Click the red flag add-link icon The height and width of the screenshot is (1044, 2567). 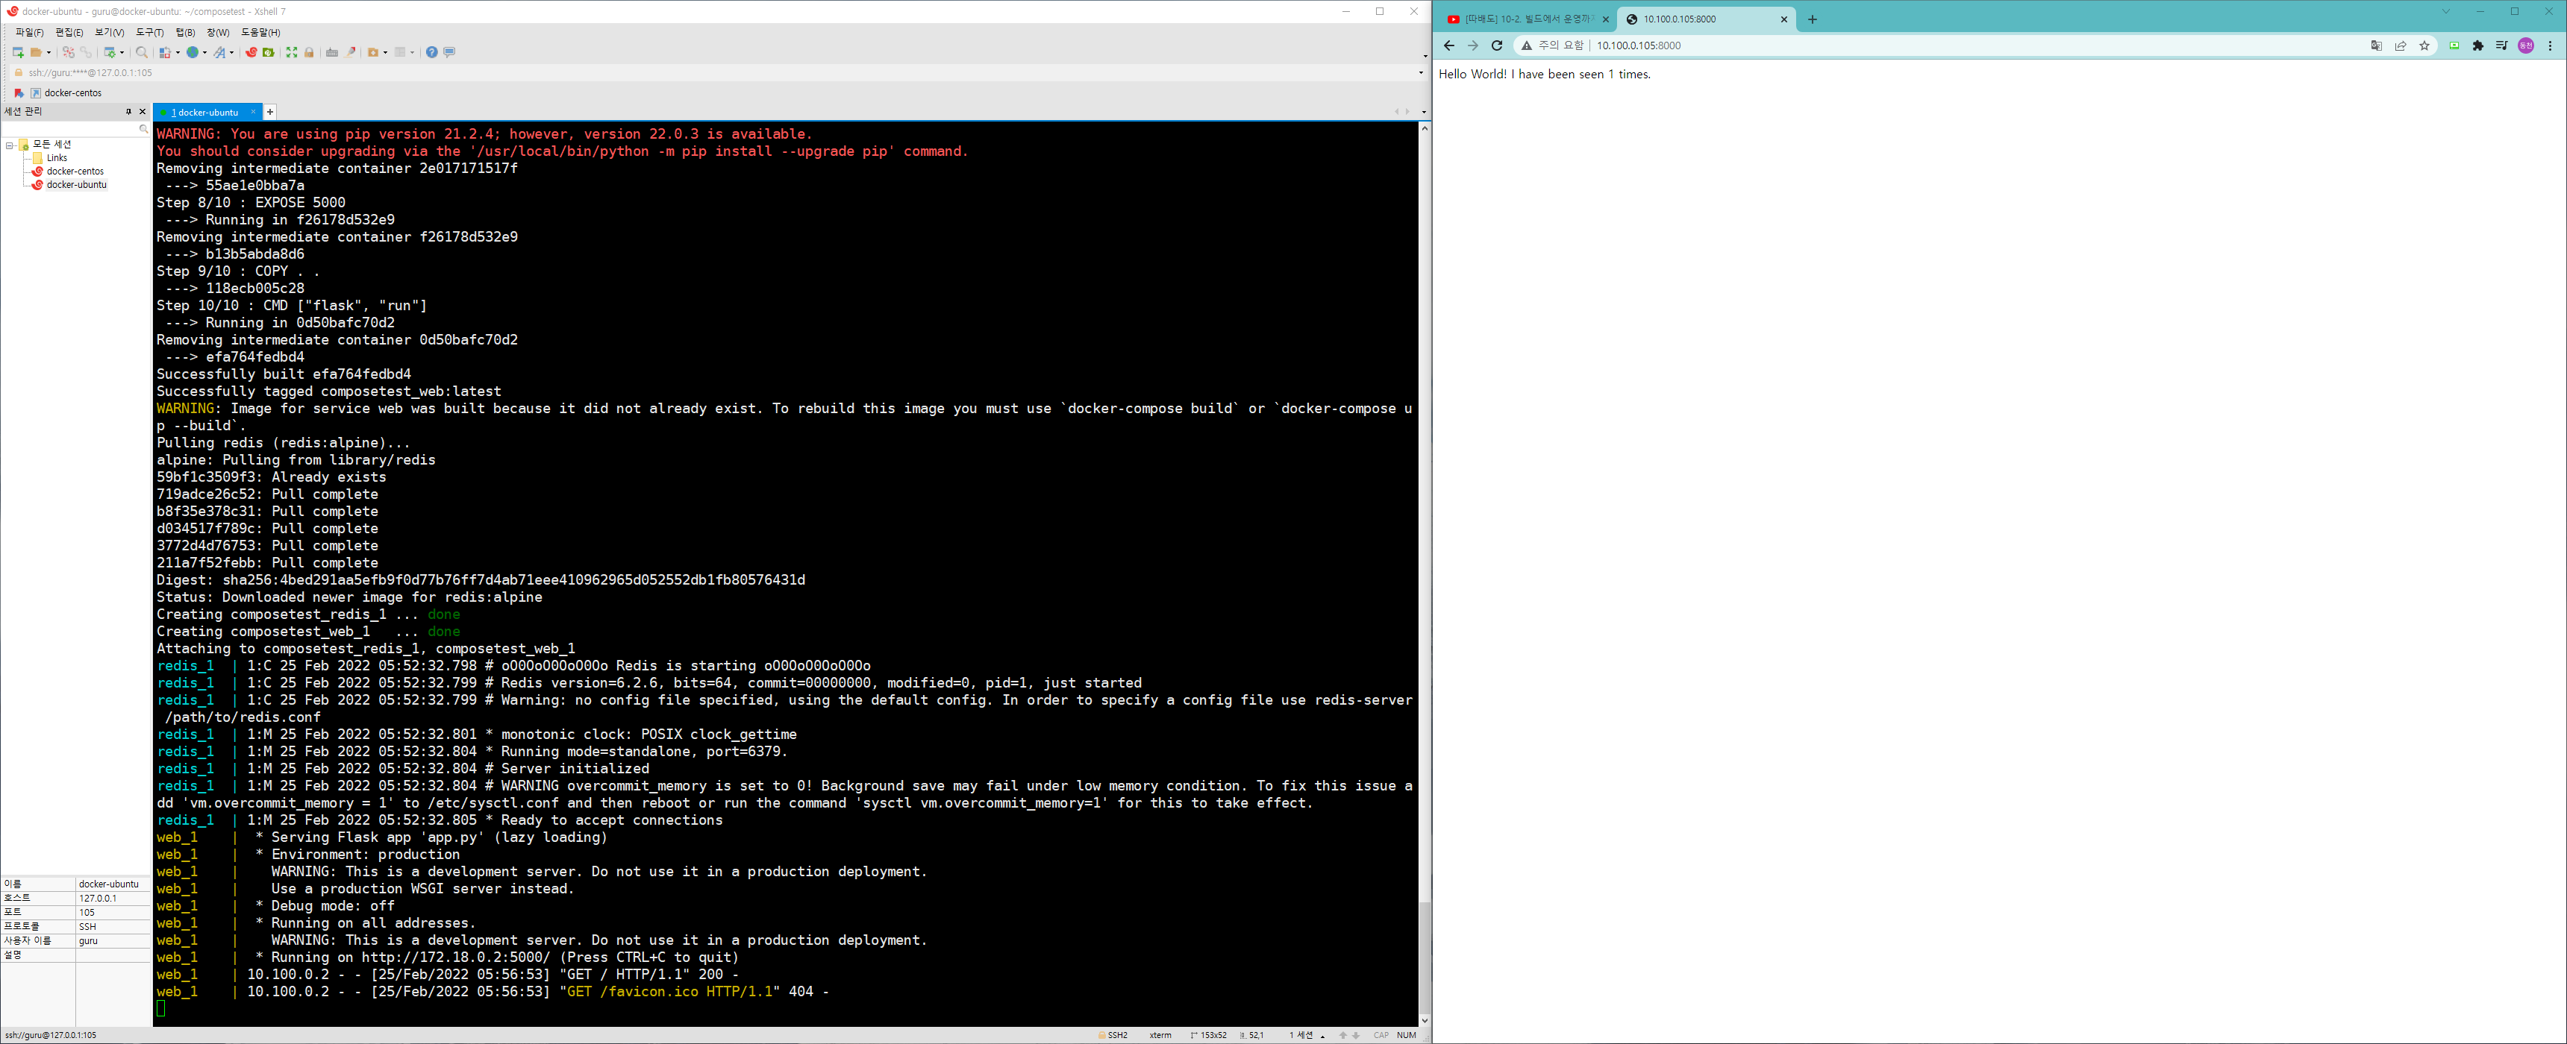[18, 92]
